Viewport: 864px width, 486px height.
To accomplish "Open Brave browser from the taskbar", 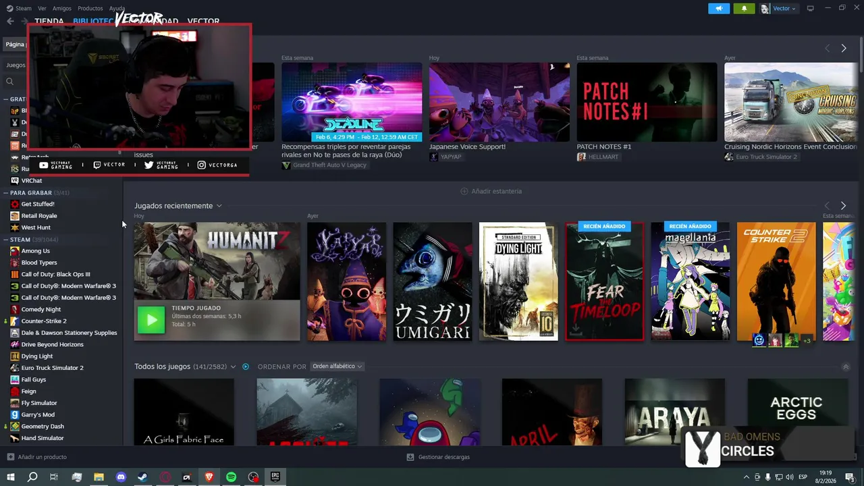I will pos(209,477).
